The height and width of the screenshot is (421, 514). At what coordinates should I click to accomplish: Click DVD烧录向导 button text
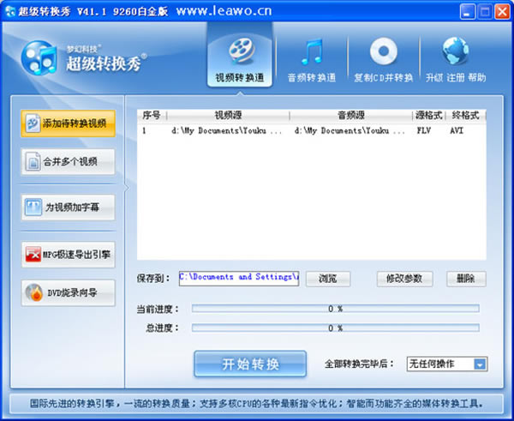[72, 292]
